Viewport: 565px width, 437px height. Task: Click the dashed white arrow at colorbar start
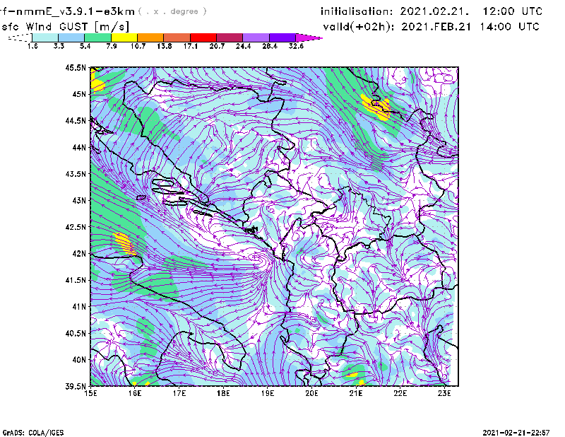(x=20, y=37)
